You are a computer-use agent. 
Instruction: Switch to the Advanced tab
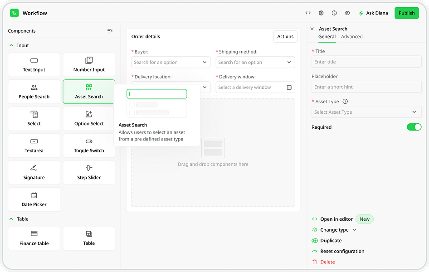[351, 37]
